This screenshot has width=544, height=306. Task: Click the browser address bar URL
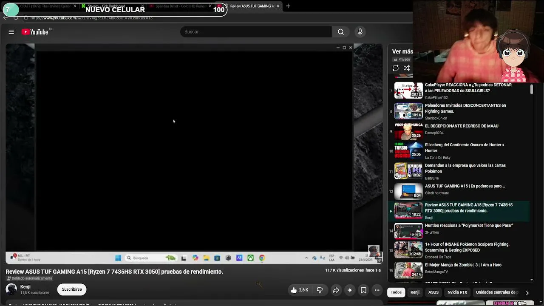[x=91, y=18]
